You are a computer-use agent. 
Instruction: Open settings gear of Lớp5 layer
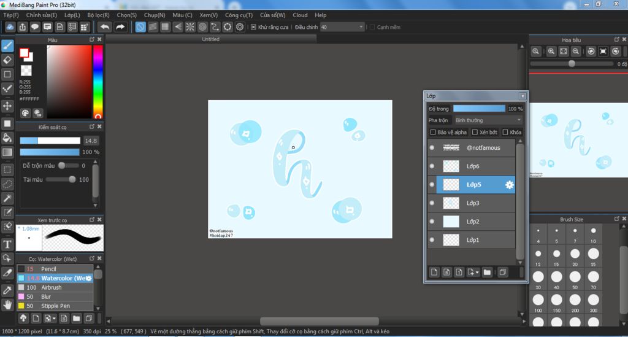509,185
